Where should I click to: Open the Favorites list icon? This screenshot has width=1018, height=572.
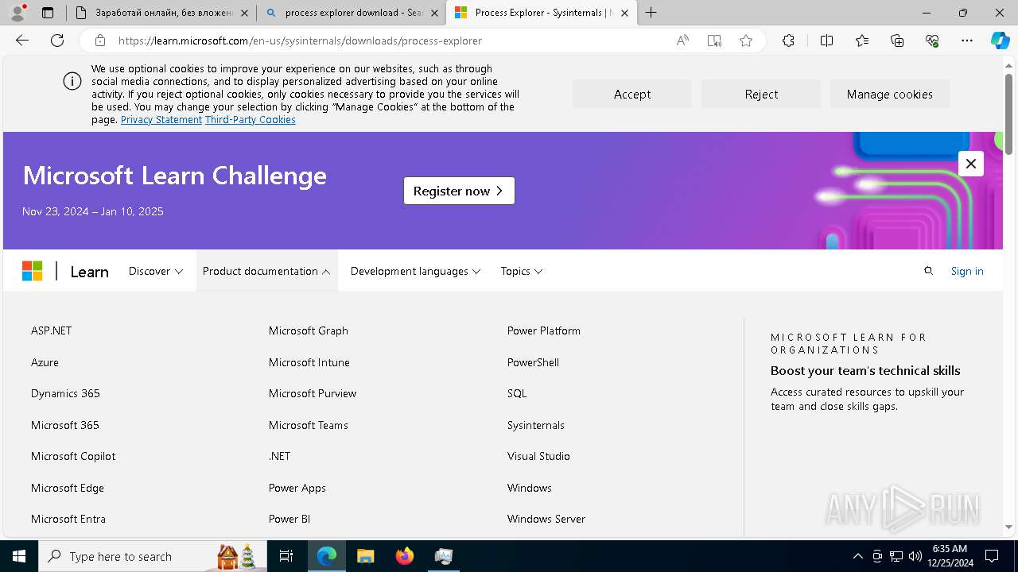[x=862, y=41]
